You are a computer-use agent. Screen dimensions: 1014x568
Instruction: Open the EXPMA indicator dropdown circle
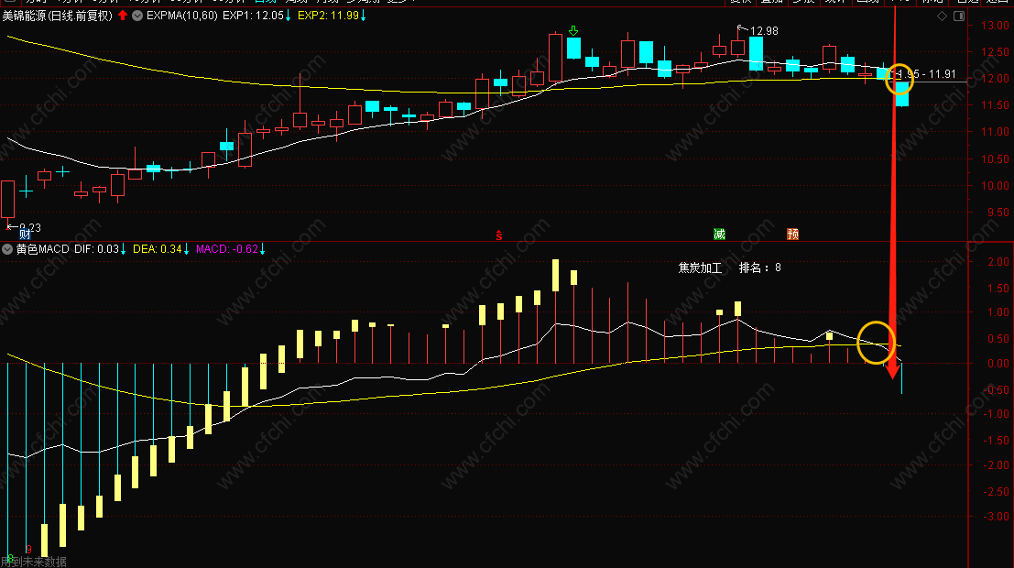[137, 16]
